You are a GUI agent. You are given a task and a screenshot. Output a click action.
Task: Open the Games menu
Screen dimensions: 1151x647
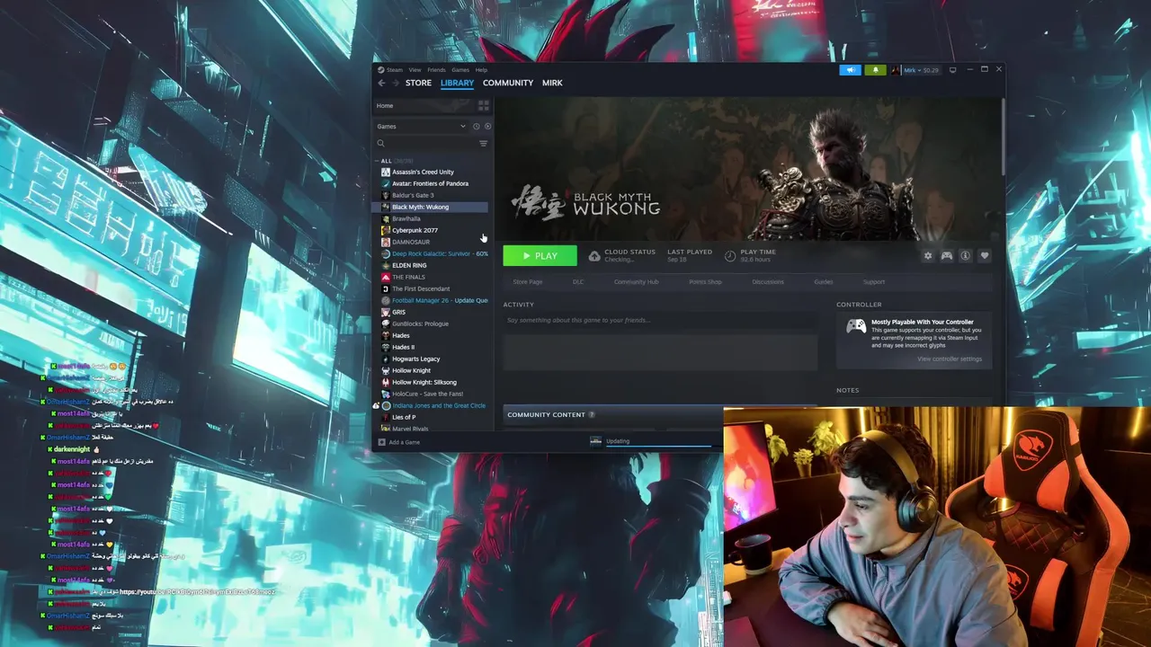click(460, 69)
